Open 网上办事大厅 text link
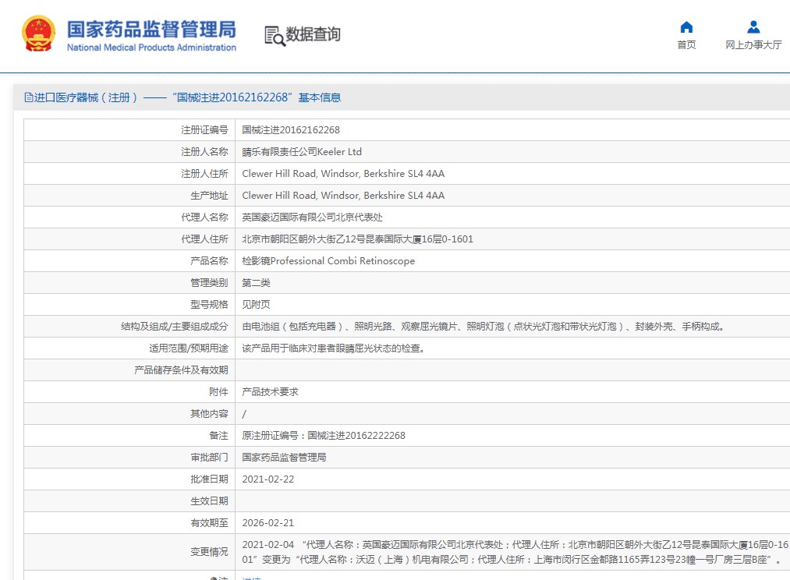 [753, 45]
